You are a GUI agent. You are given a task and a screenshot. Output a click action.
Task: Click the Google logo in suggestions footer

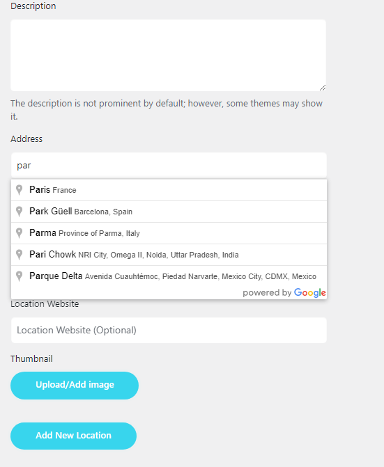click(x=309, y=293)
